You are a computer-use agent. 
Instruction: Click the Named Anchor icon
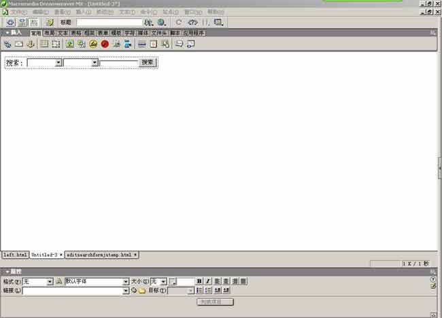point(30,44)
